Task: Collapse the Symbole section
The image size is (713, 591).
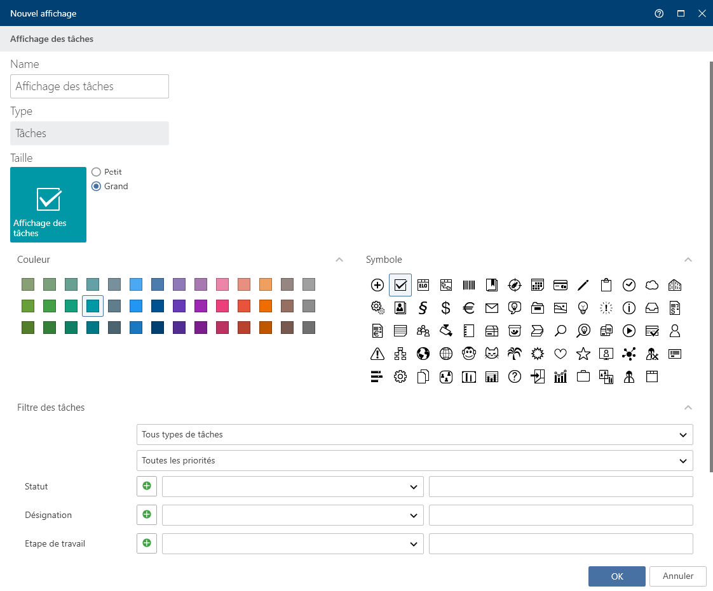Action: pos(688,260)
